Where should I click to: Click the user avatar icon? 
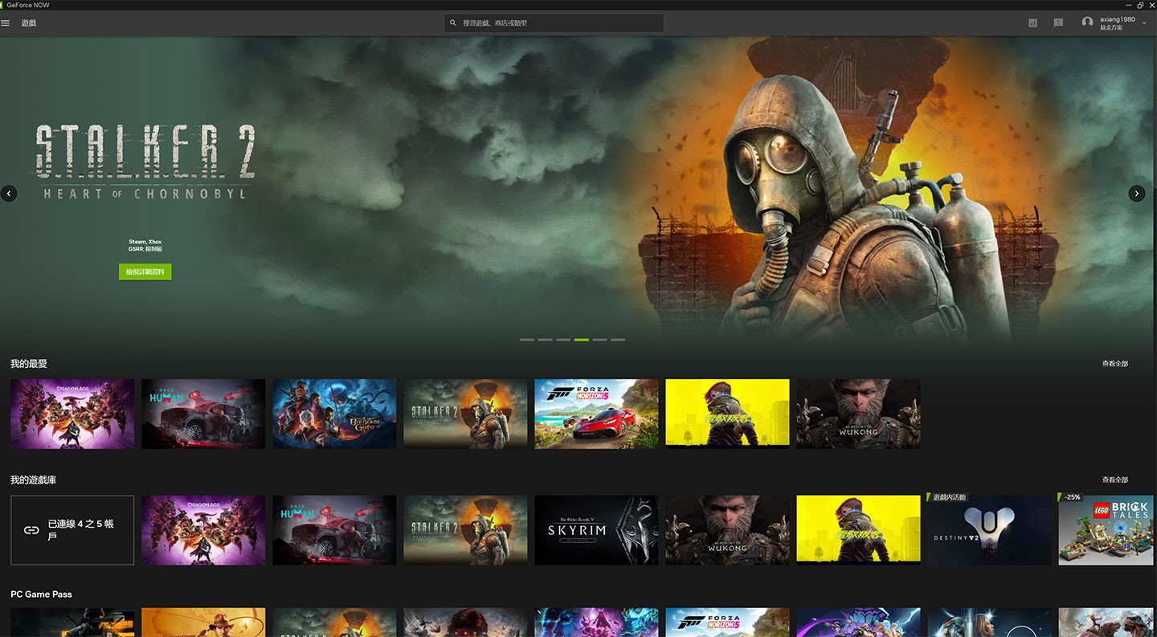point(1087,22)
